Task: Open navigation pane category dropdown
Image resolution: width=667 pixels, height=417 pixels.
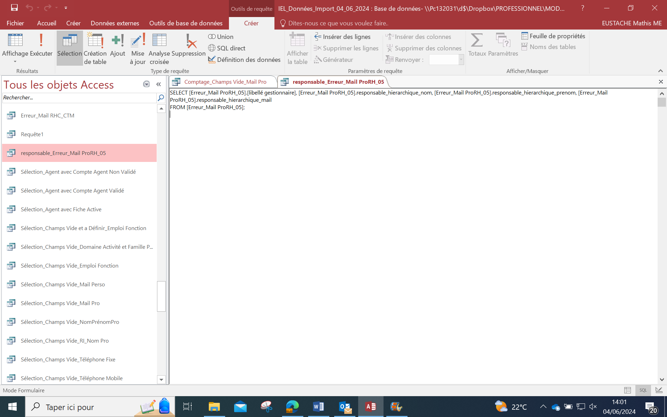Action: (146, 84)
